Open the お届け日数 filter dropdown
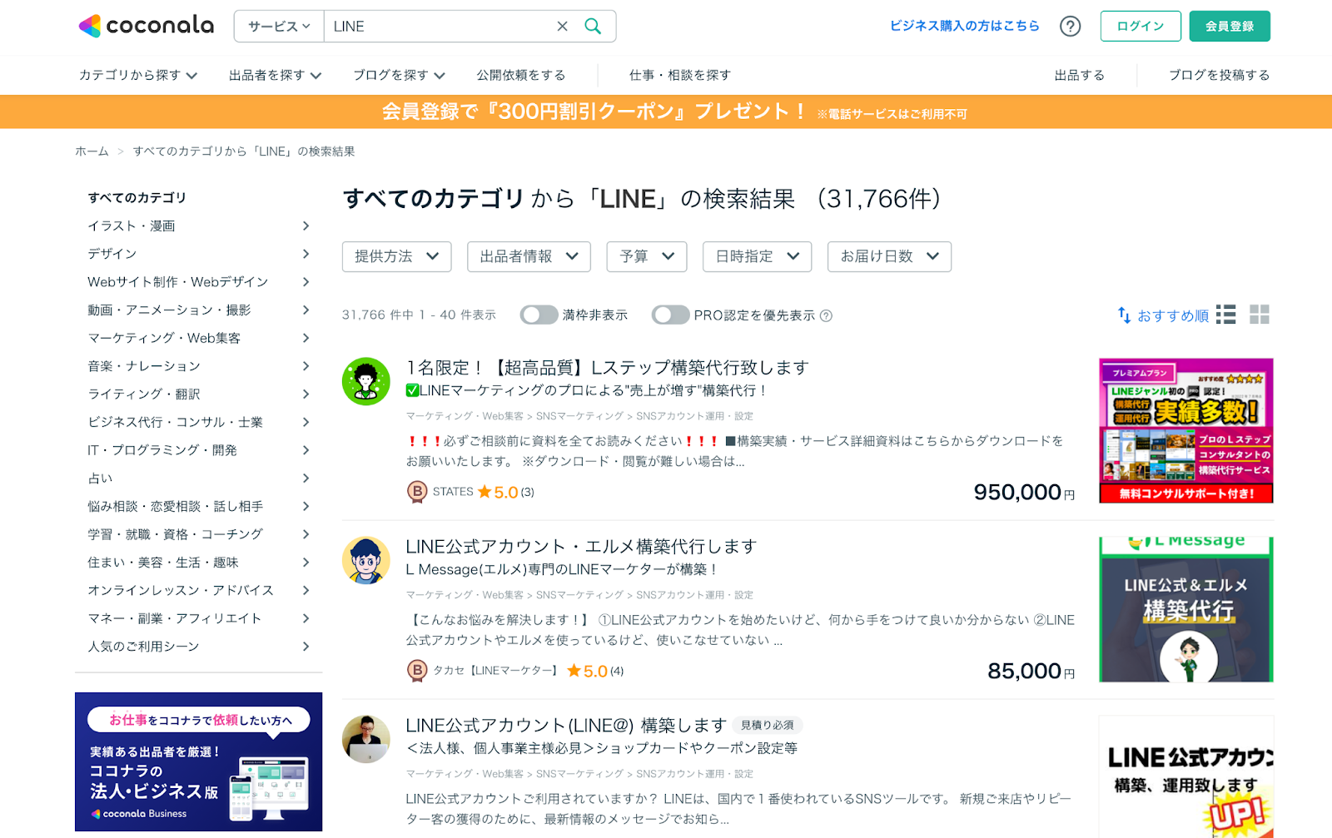The height and width of the screenshot is (838, 1332). pyautogui.click(x=889, y=256)
